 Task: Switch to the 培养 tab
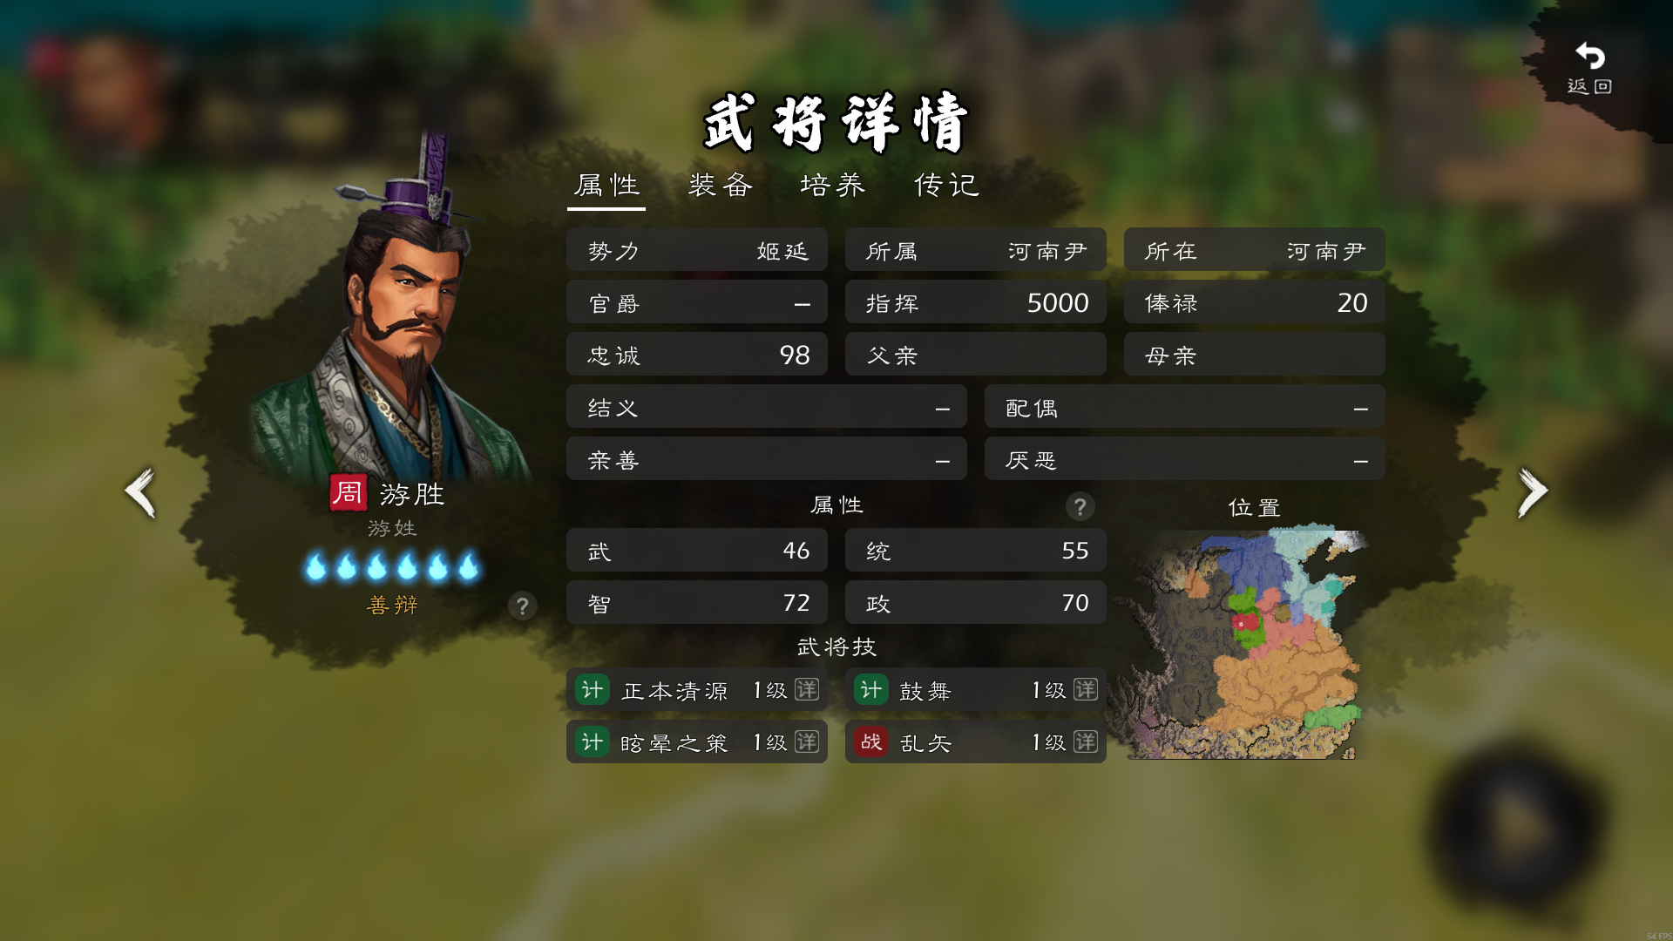833,185
